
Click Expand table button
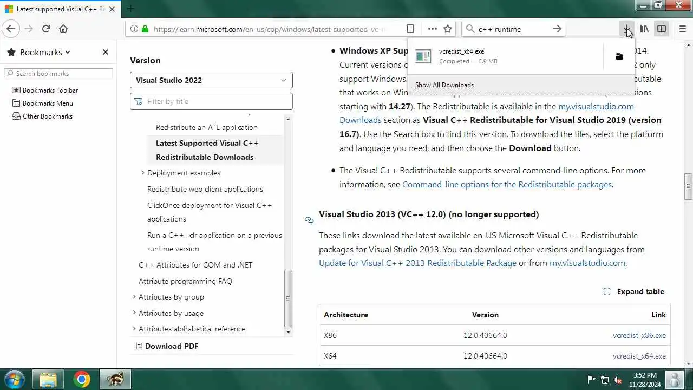click(633, 291)
